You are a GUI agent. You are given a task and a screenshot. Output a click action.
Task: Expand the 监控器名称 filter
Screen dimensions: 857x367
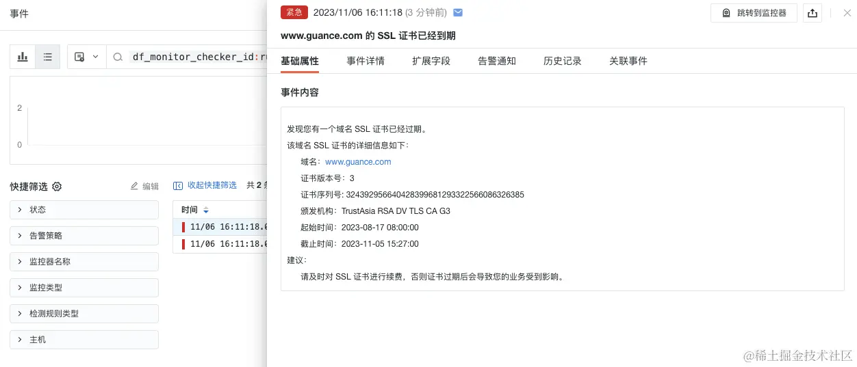[x=84, y=262]
